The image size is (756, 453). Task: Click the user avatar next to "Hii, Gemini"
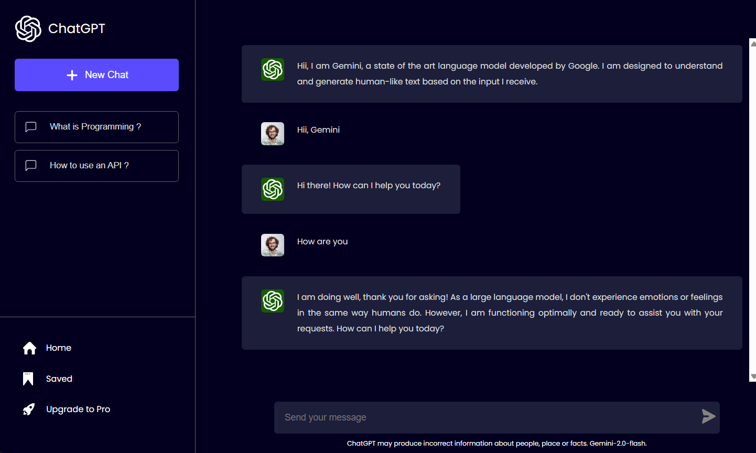tap(273, 134)
